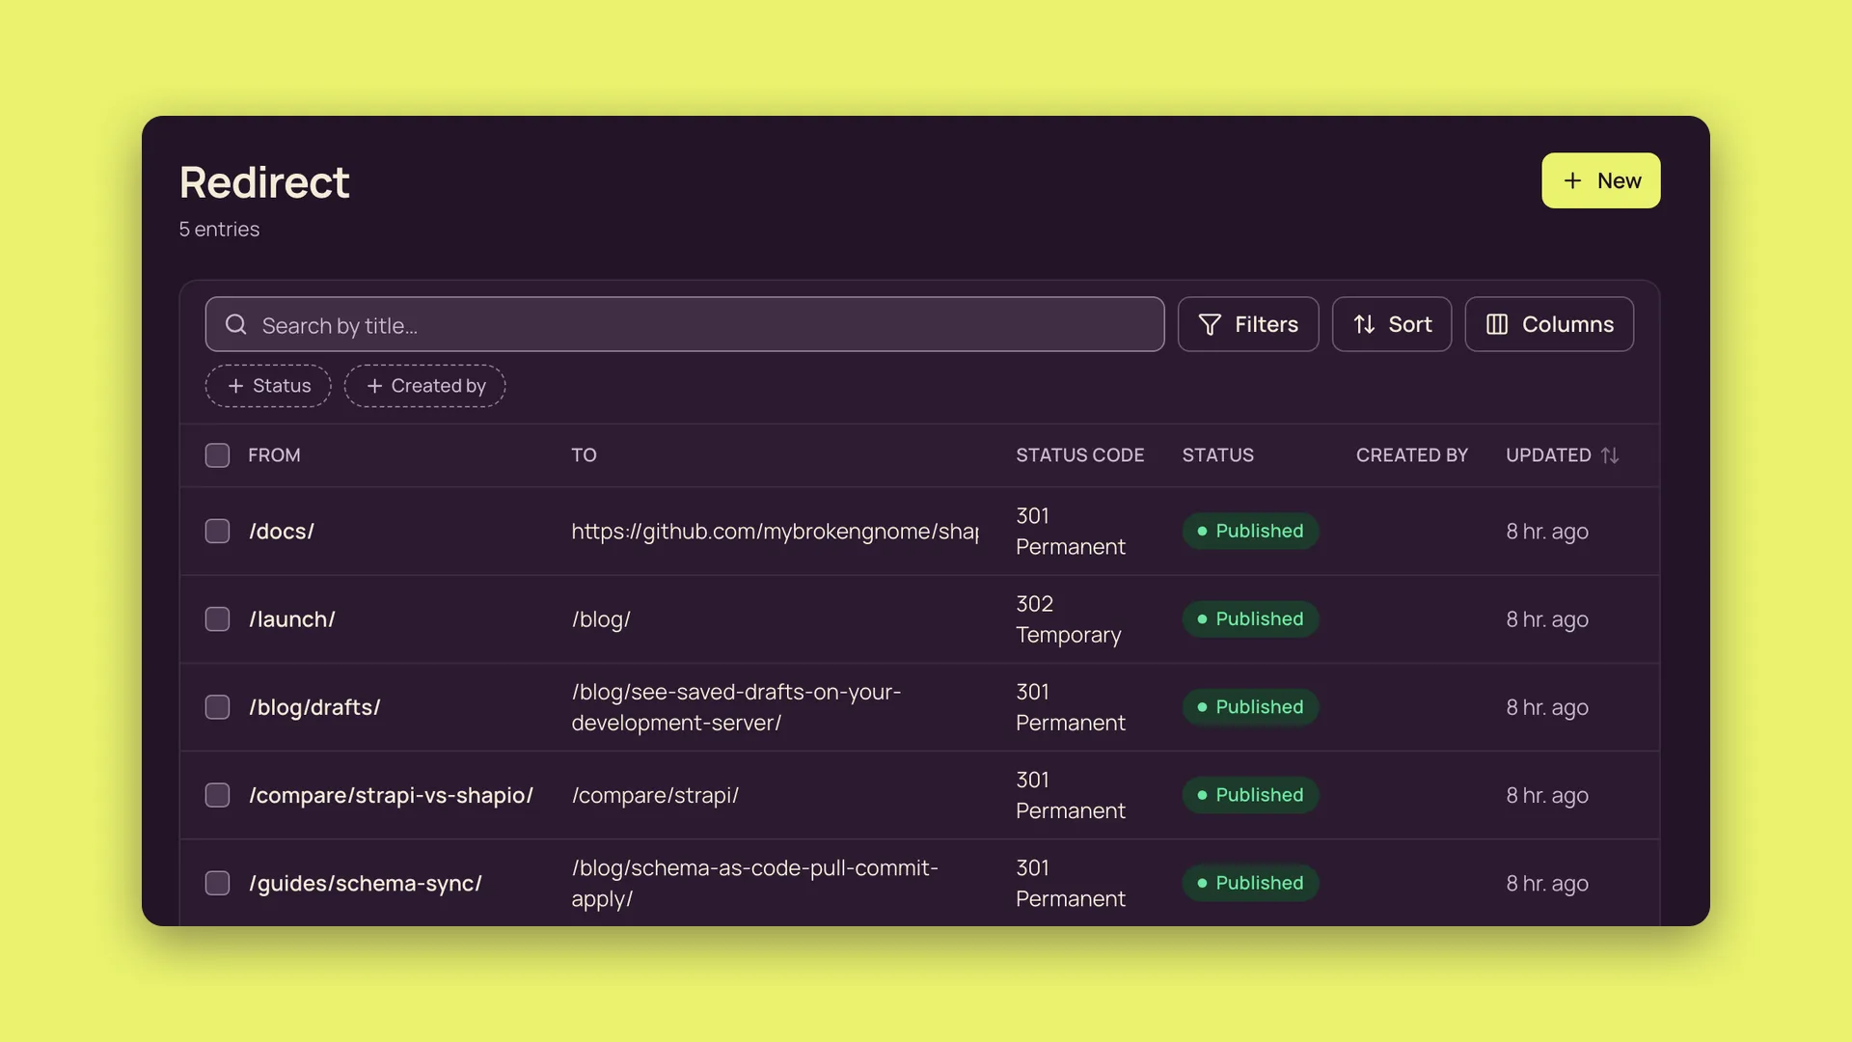1852x1042 pixels.
Task: Toggle the select-all checkbox in header
Action: tap(217, 455)
